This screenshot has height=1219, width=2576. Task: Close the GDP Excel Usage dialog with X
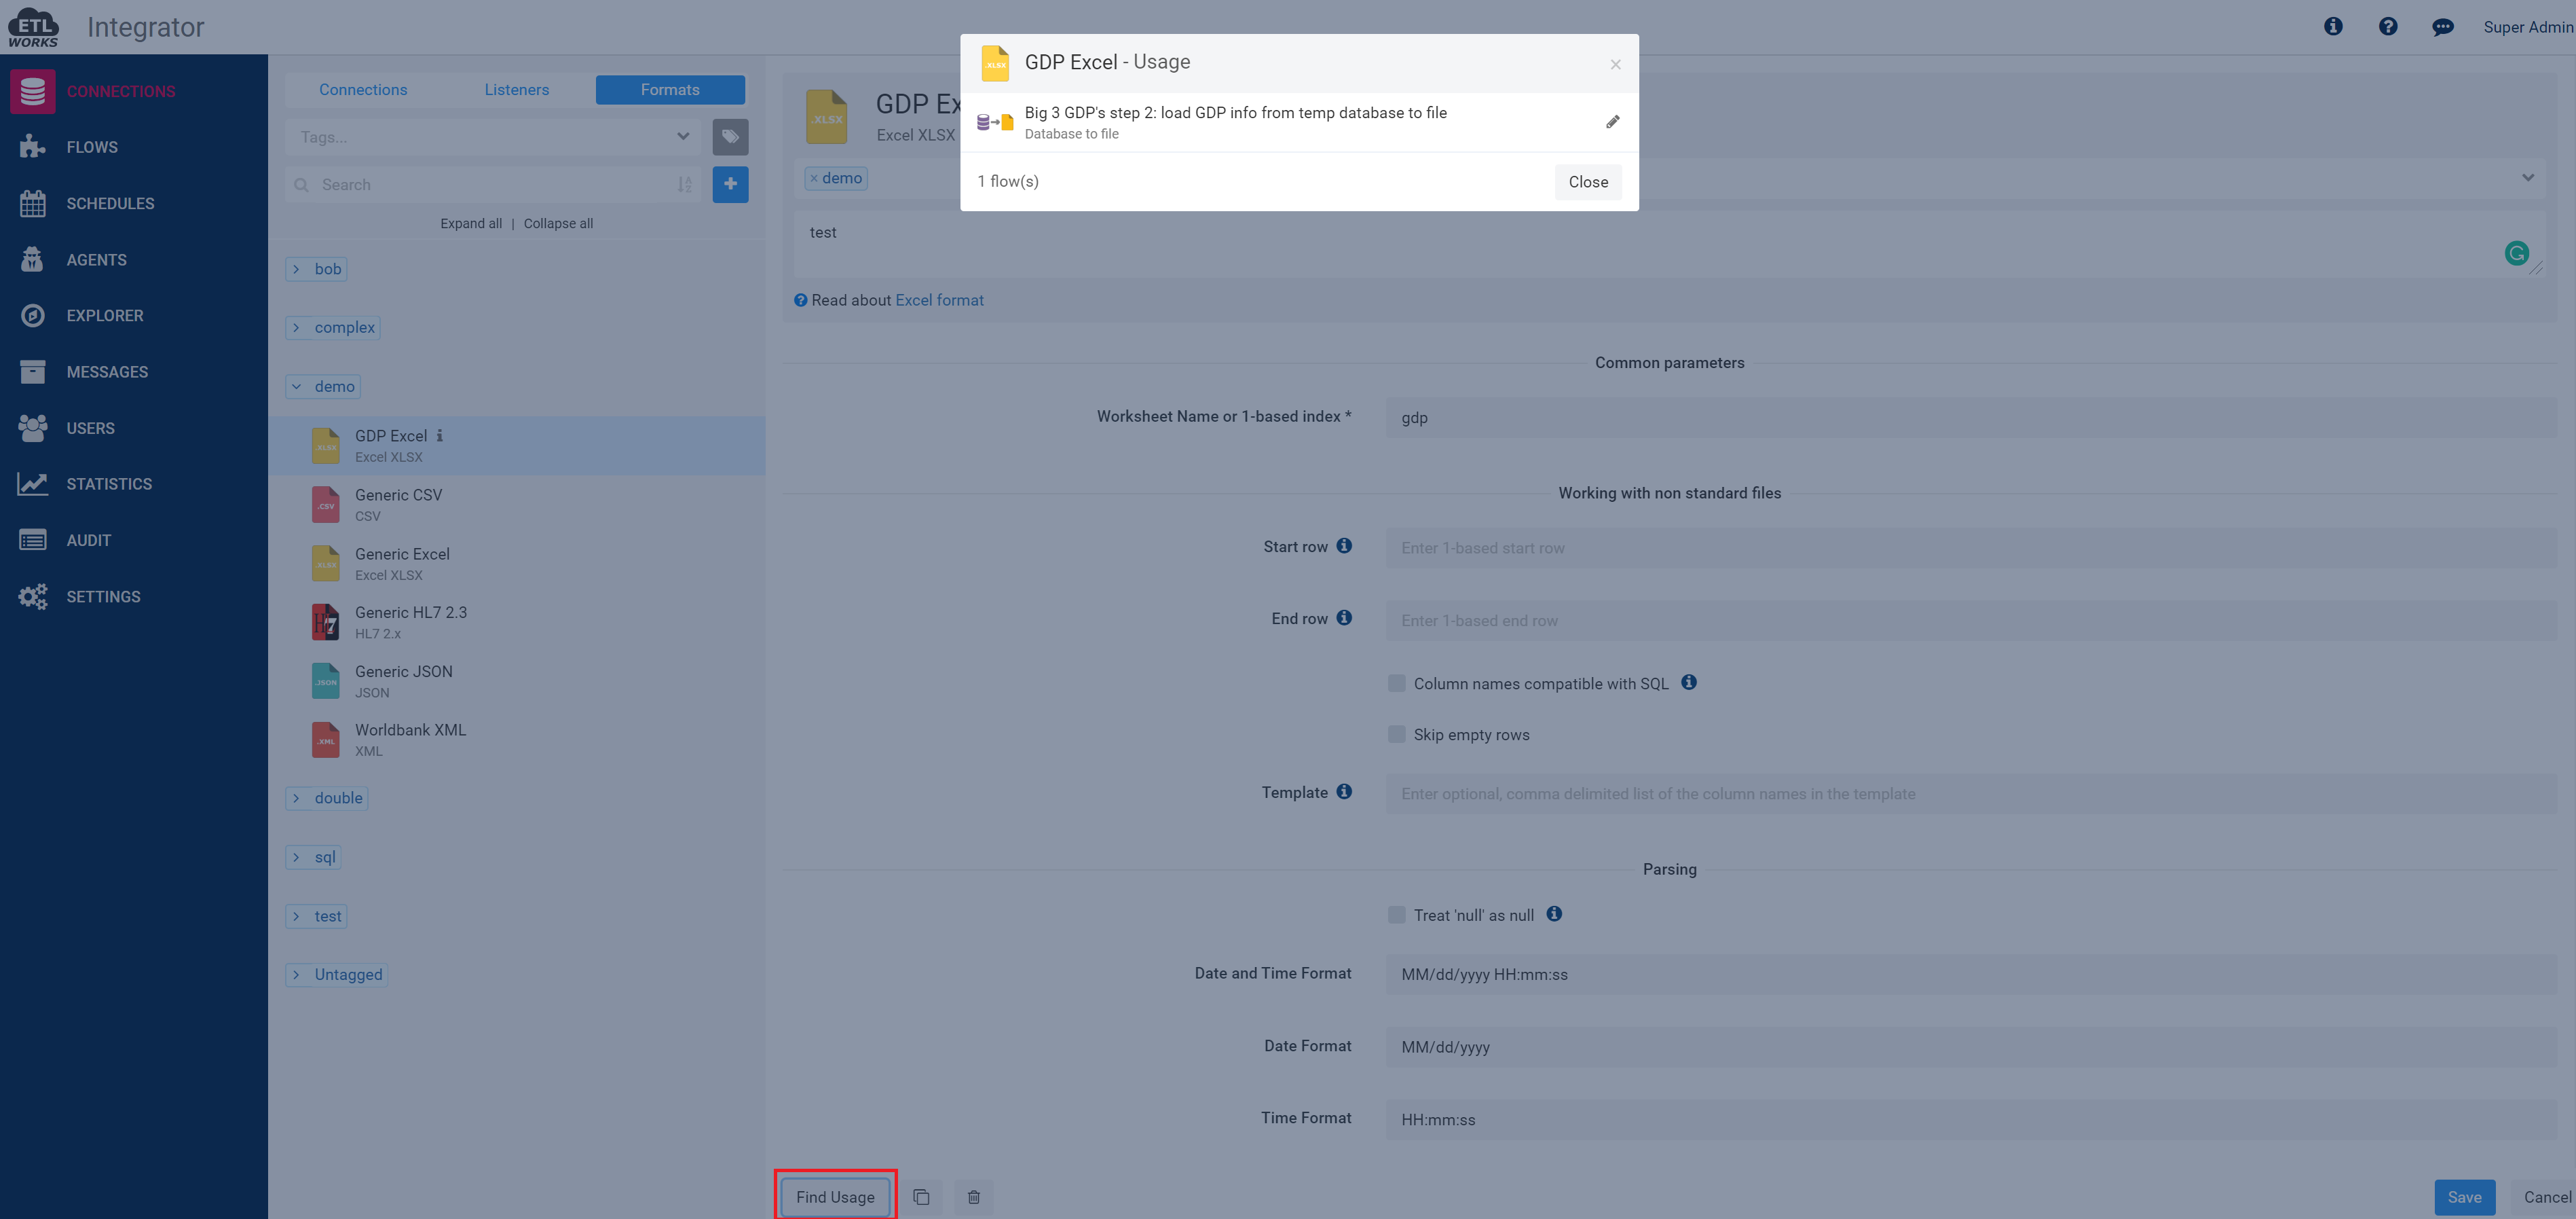[1615, 64]
